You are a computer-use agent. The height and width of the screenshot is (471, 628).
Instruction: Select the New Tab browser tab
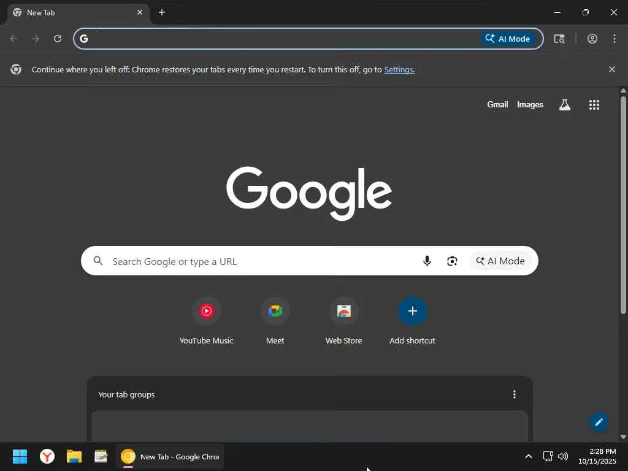[x=78, y=13]
